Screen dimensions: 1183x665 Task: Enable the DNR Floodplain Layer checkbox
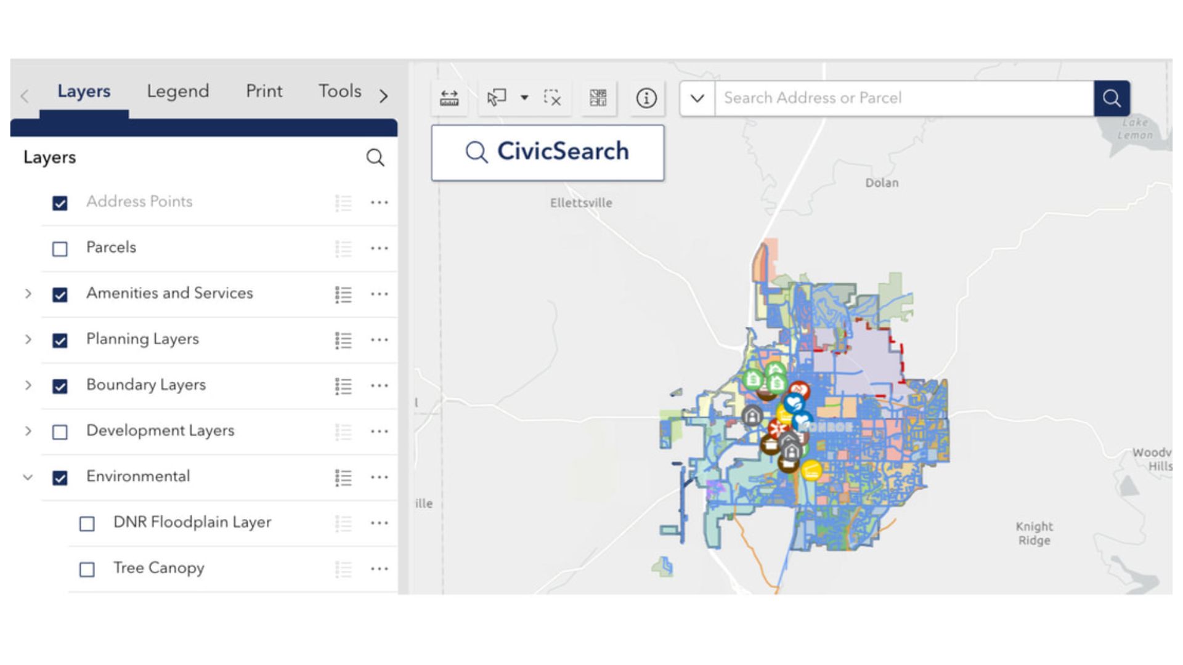coord(87,523)
